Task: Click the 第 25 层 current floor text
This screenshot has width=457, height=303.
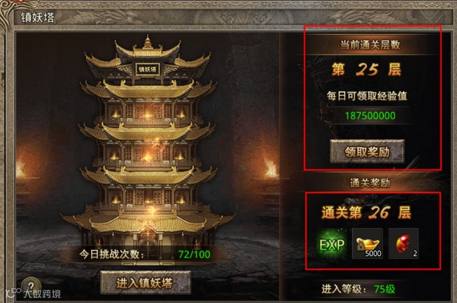Action: [367, 70]
